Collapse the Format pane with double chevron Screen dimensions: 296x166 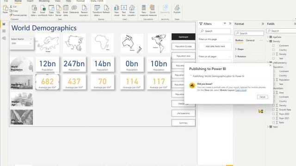263,24
